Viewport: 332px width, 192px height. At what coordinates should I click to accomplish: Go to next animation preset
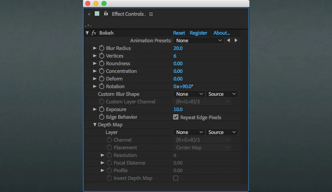(x=236, y=40)
